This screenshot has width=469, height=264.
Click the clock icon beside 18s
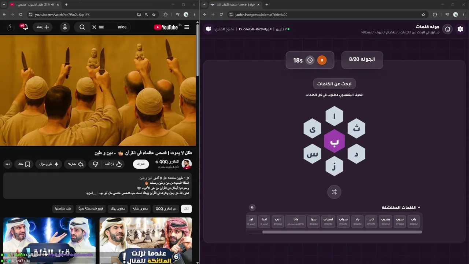pos(310,60)
